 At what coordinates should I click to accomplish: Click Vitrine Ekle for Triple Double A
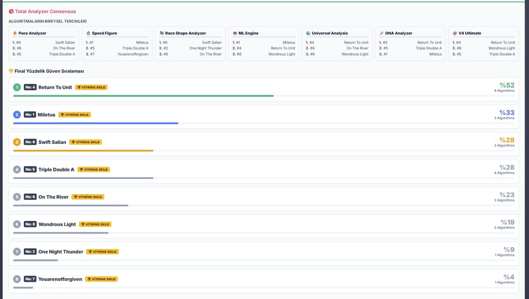(93, 169)
